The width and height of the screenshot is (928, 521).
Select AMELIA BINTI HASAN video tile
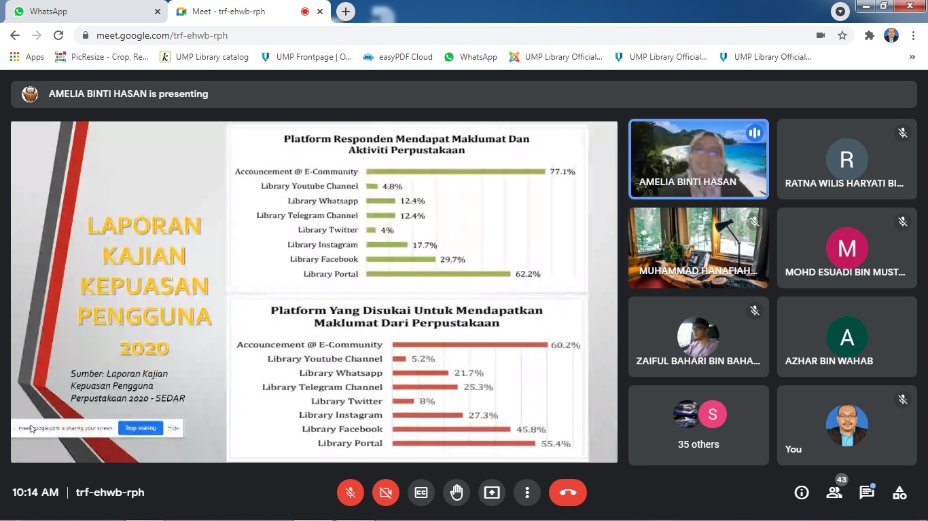pos(698,159)
